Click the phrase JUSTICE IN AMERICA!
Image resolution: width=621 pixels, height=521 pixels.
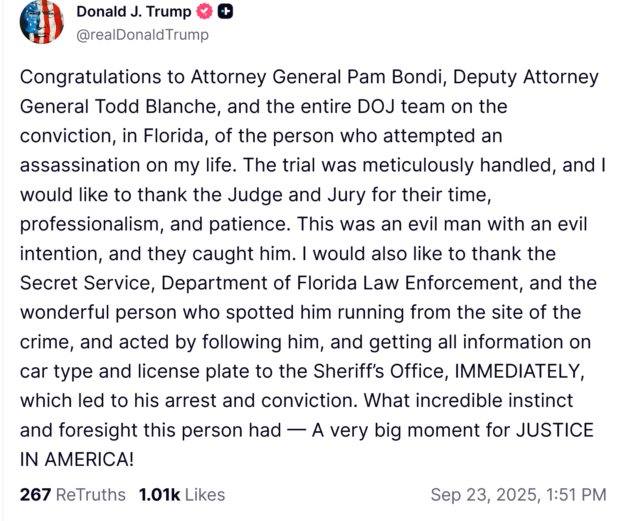click(554, 430)
